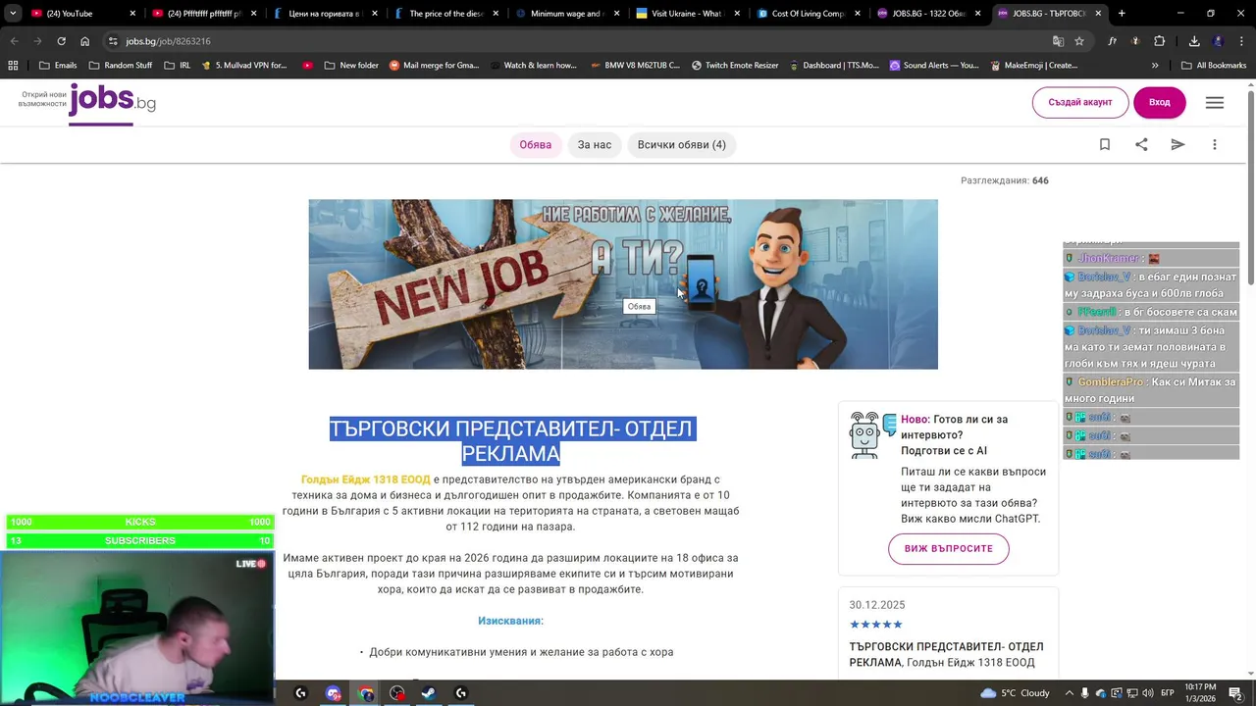Click the jobs.bg logo

pos(112,102)
